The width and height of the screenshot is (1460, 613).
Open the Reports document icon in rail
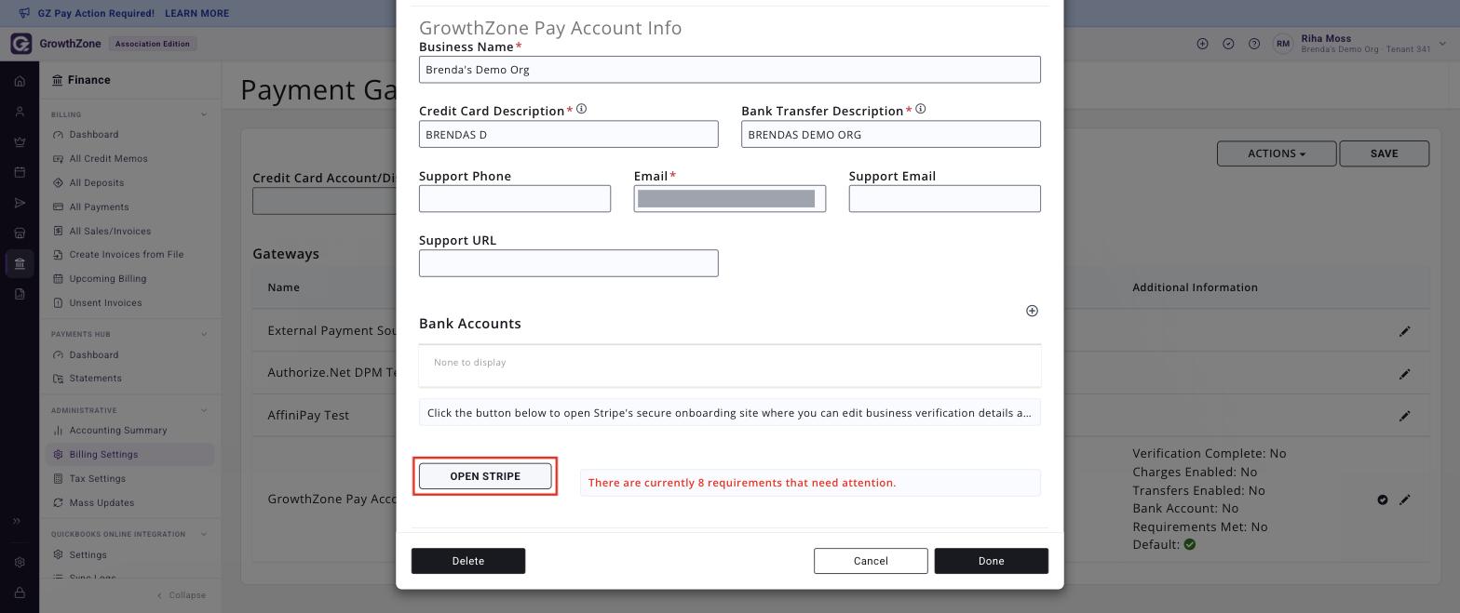click(20, 294)
